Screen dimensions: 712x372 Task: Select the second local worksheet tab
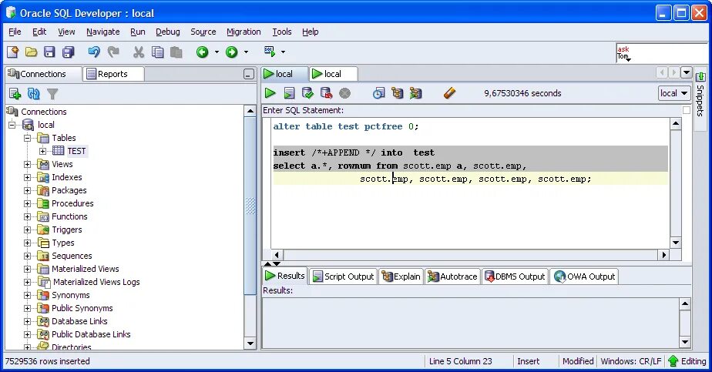[x=334, y=74]
